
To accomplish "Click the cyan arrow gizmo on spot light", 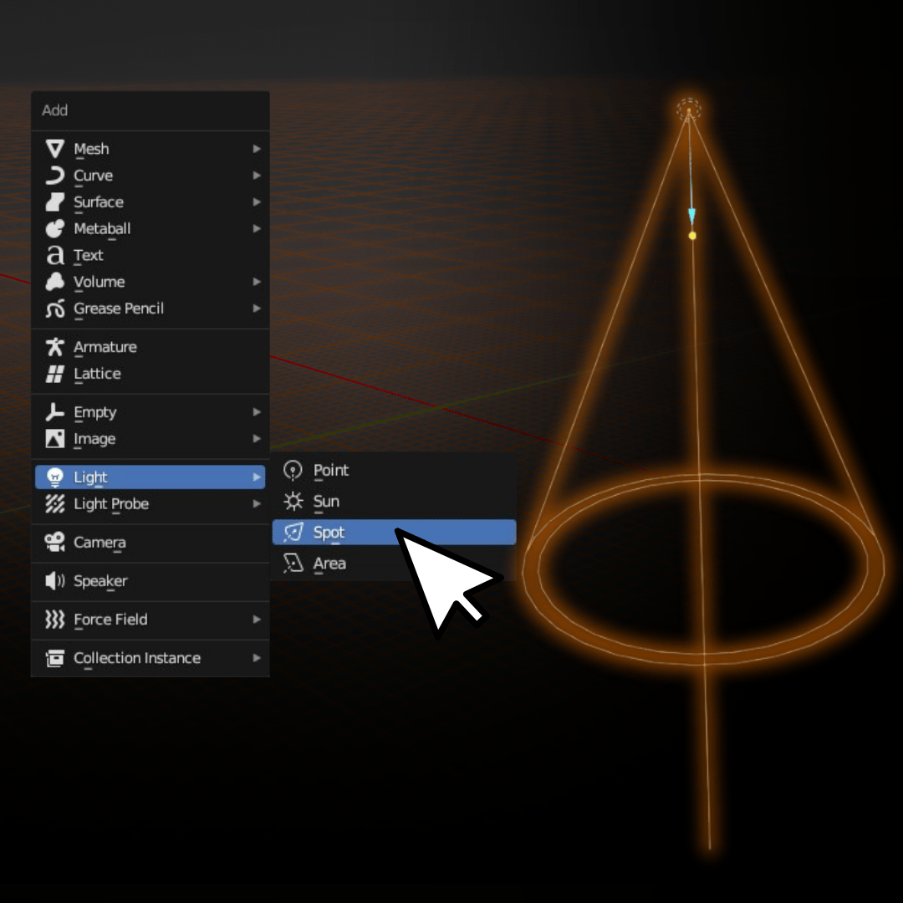I will [691, 216].
